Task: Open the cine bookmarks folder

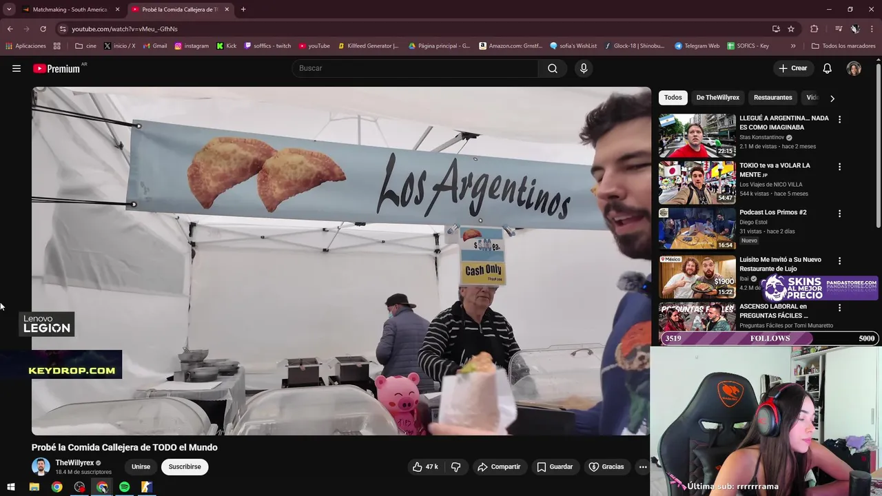Action: [x=86, y=46]
